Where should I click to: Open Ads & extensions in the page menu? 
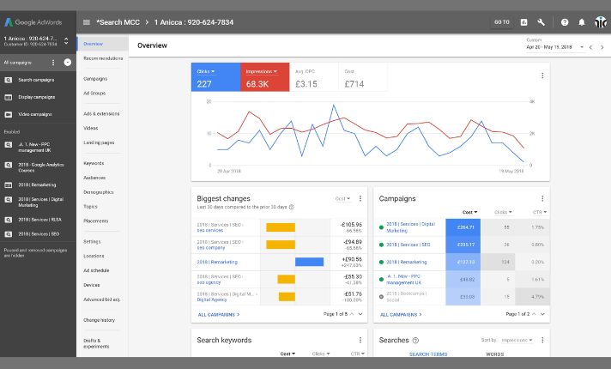[101, 113]
